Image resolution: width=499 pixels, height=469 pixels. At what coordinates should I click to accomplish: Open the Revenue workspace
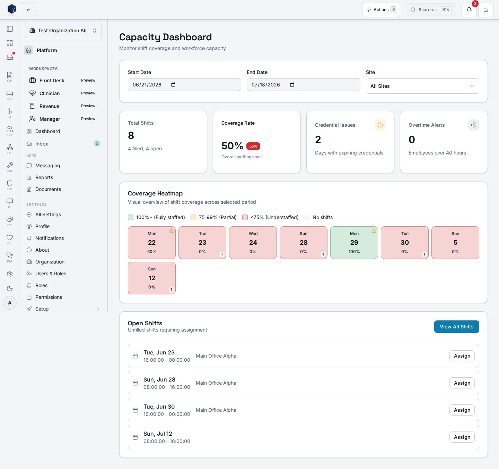tap(63, 106)
